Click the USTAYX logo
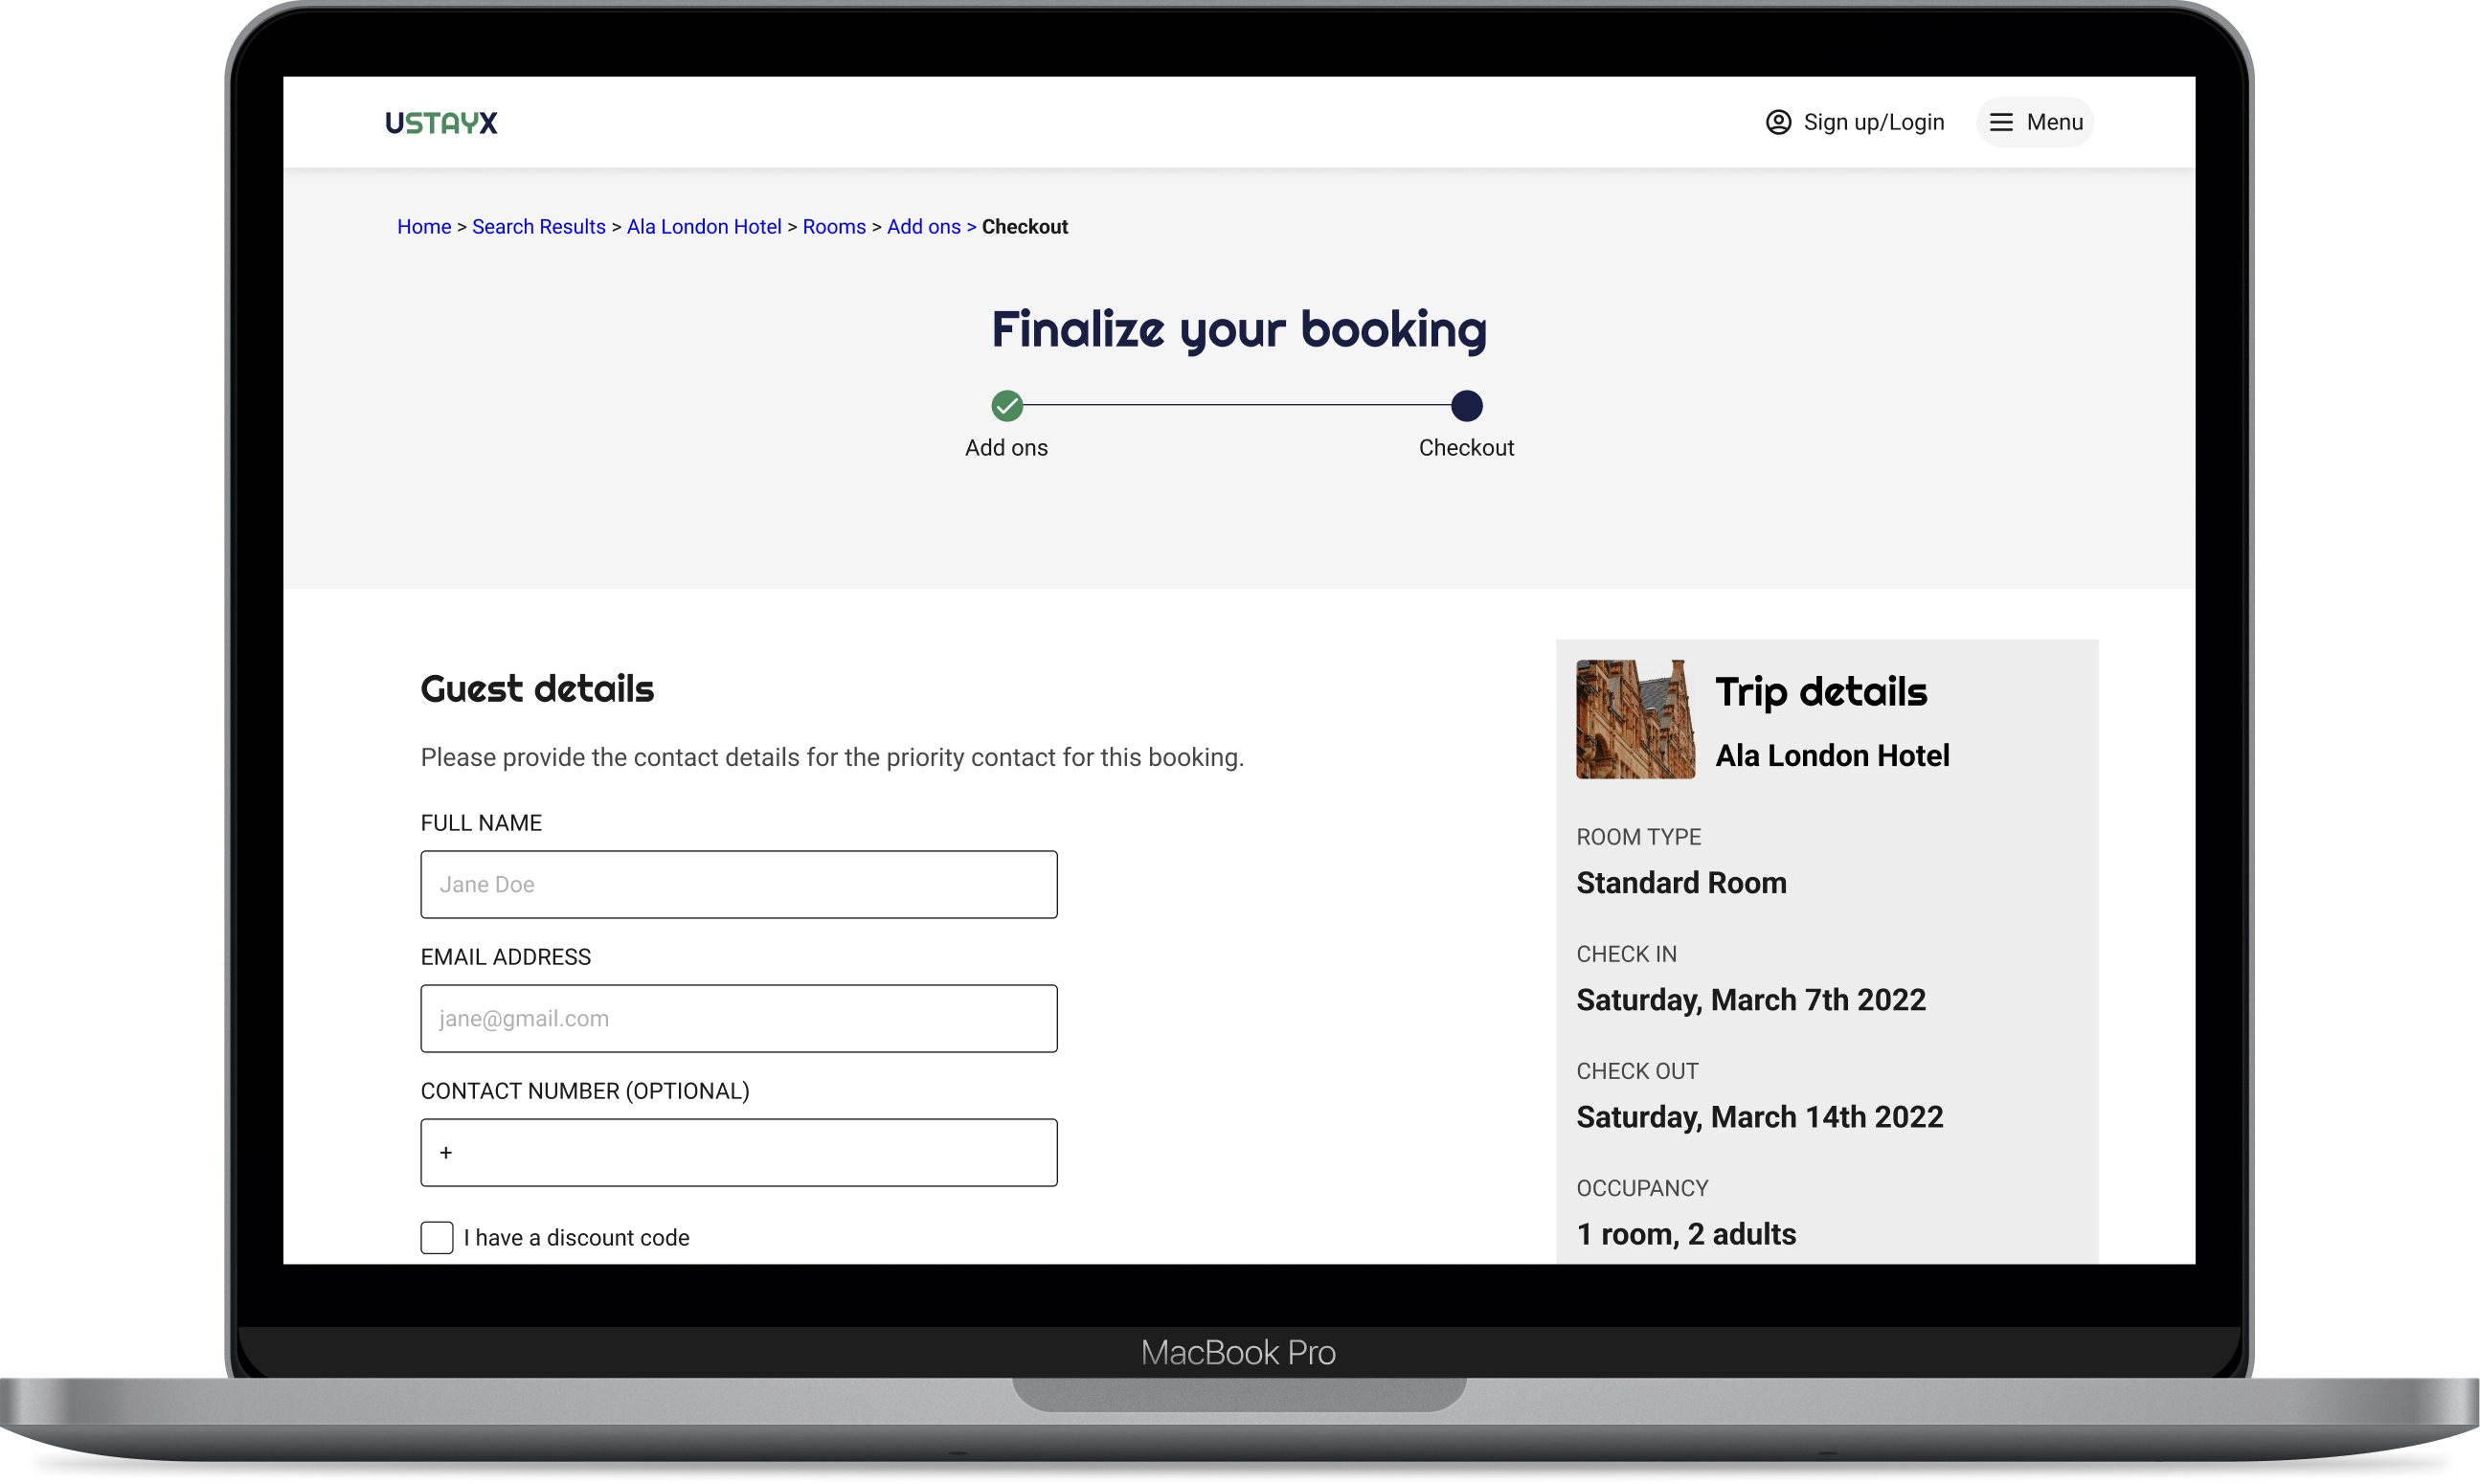This screenshot has width=2480, height=1484. coord(441,123)
